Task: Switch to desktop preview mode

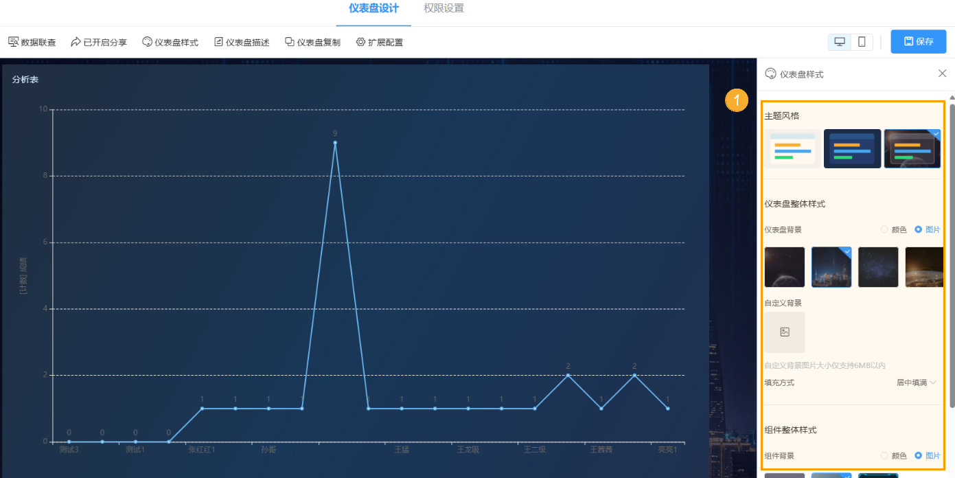Action: click(x=839, y=42)
